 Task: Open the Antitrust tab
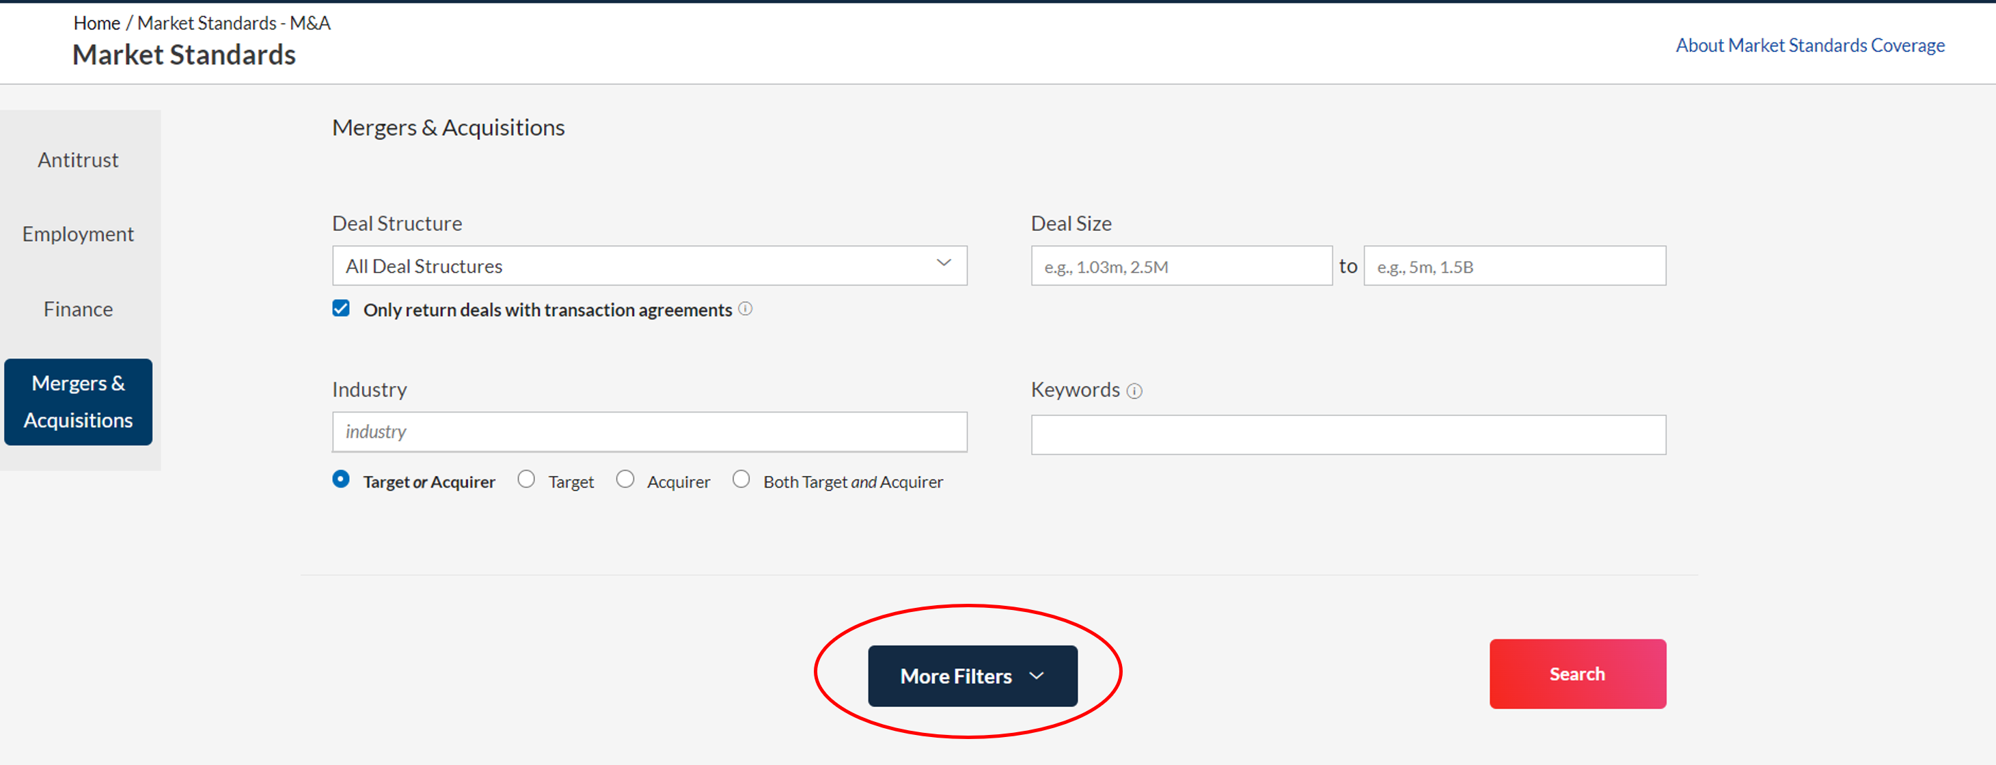(x=79, y=160)
